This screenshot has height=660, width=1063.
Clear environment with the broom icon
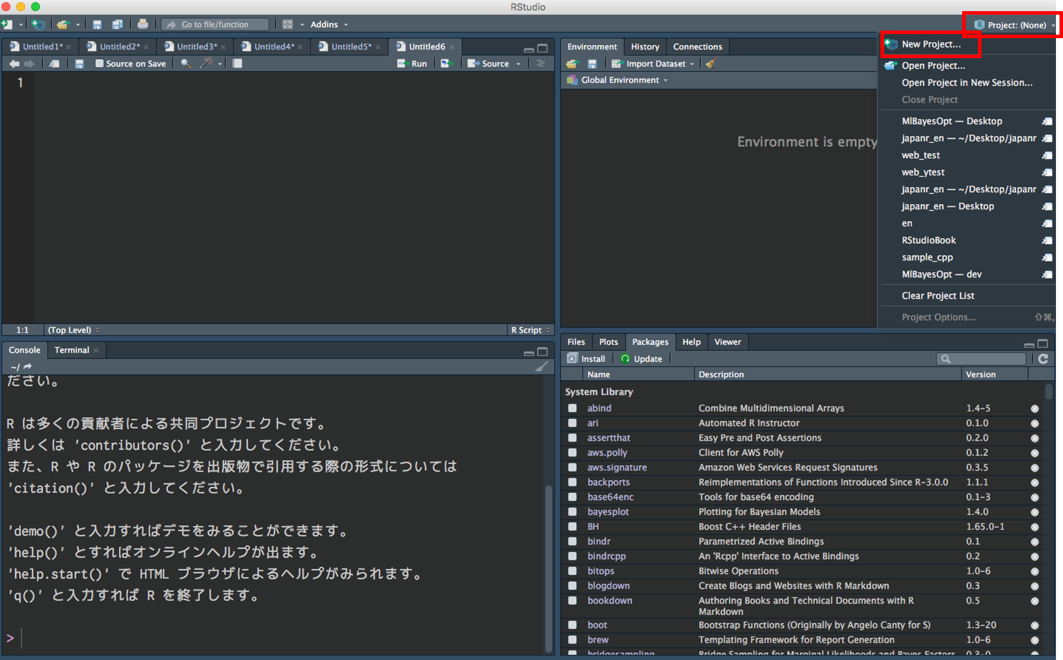click(711, 63)
